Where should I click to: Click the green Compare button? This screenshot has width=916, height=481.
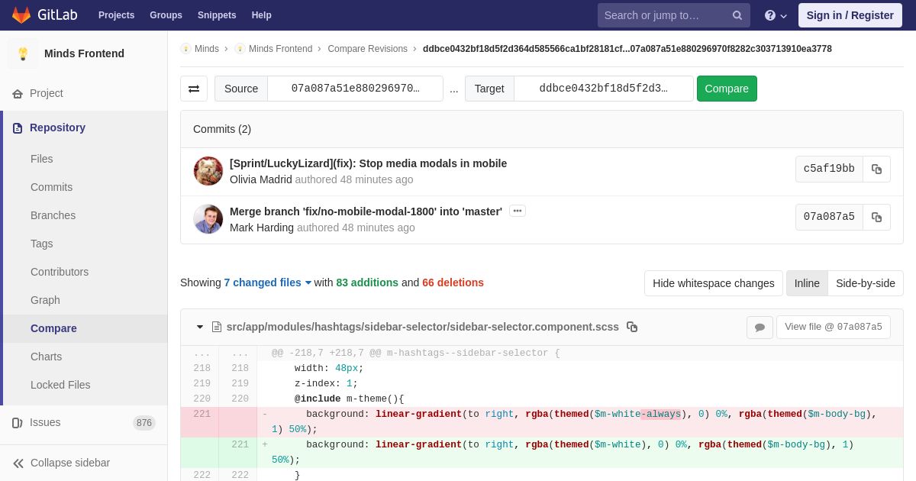click(727, 89)
